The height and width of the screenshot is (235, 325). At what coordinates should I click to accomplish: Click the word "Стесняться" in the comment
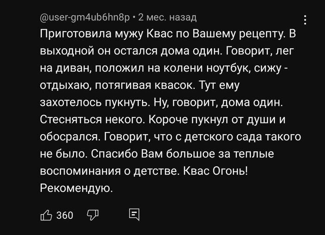coord(71,120)
